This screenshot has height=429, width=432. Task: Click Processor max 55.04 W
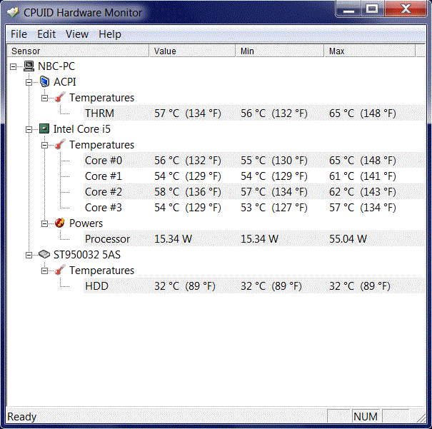(x=348, y=238)
